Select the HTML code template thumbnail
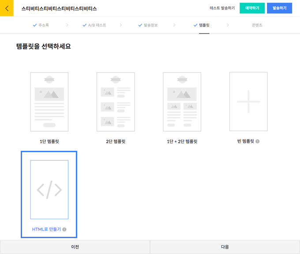 pos(49,190)
